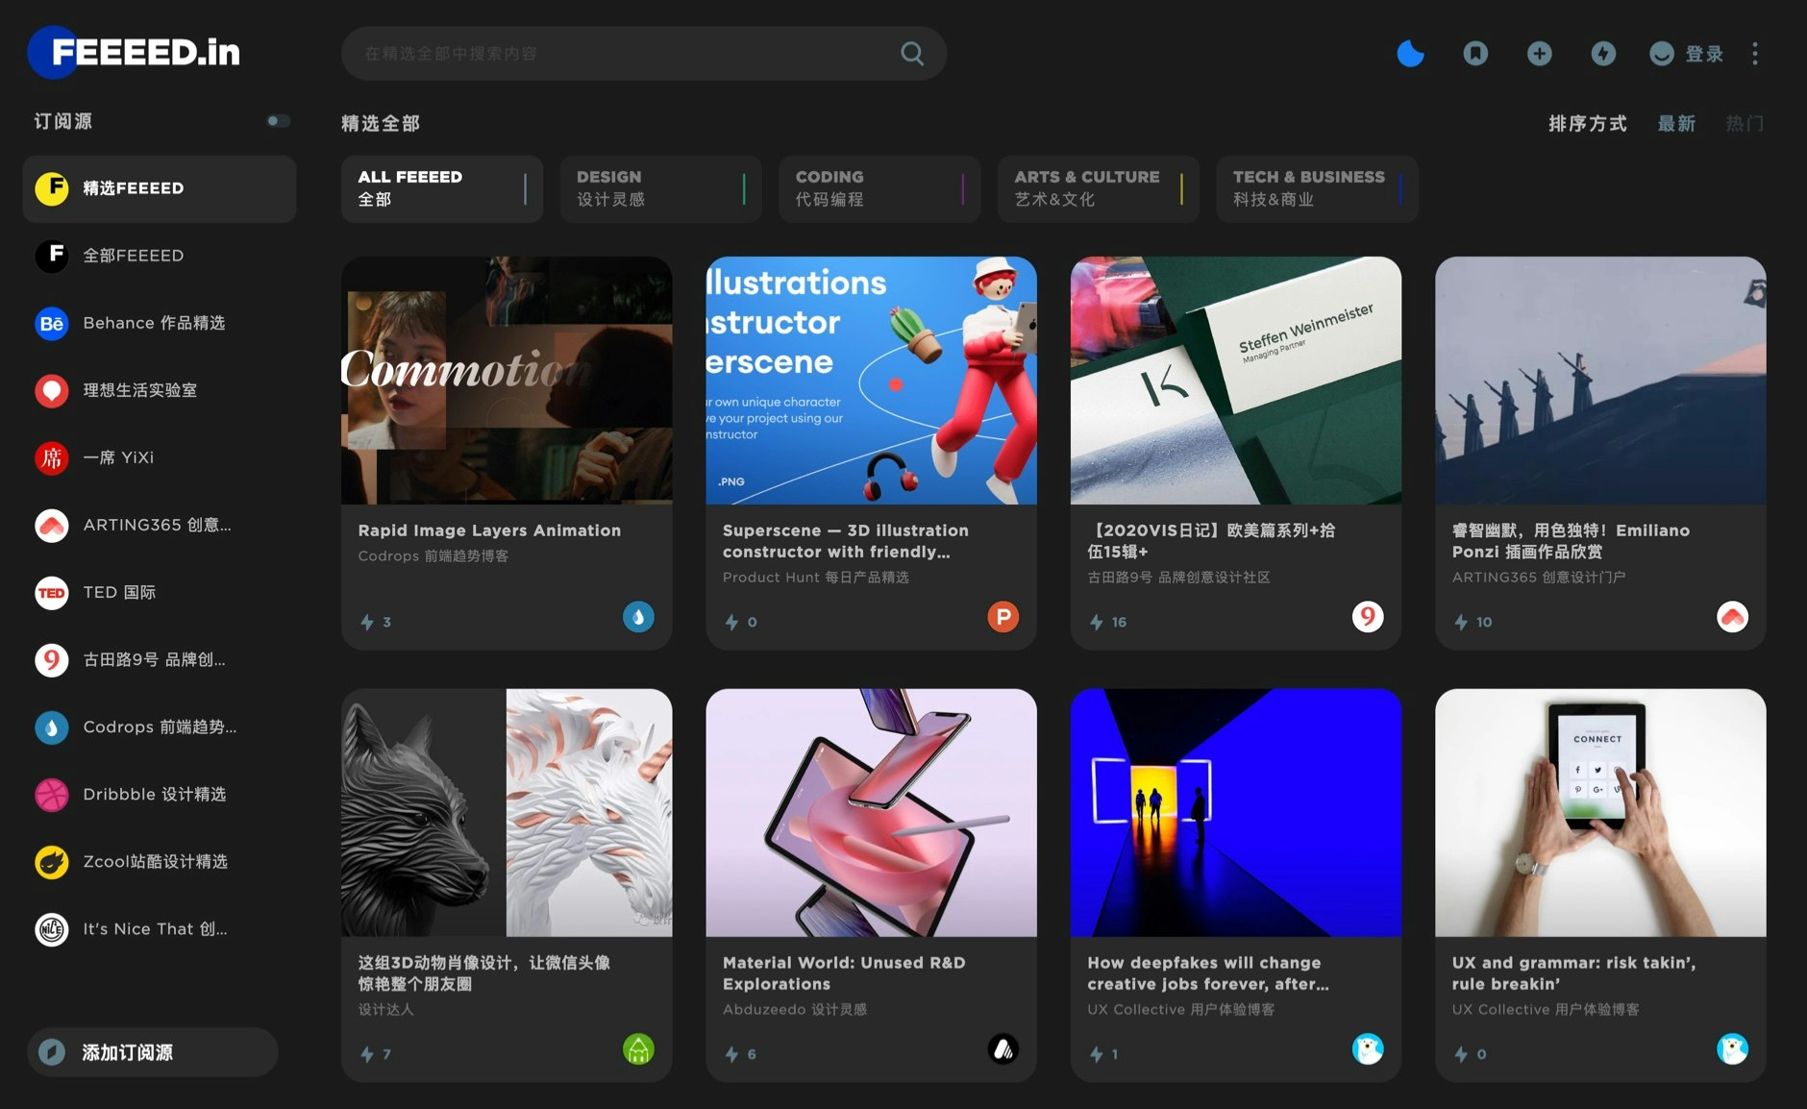
Task: Toggle the 订阅源 sidebar switch
Action: 278,121
